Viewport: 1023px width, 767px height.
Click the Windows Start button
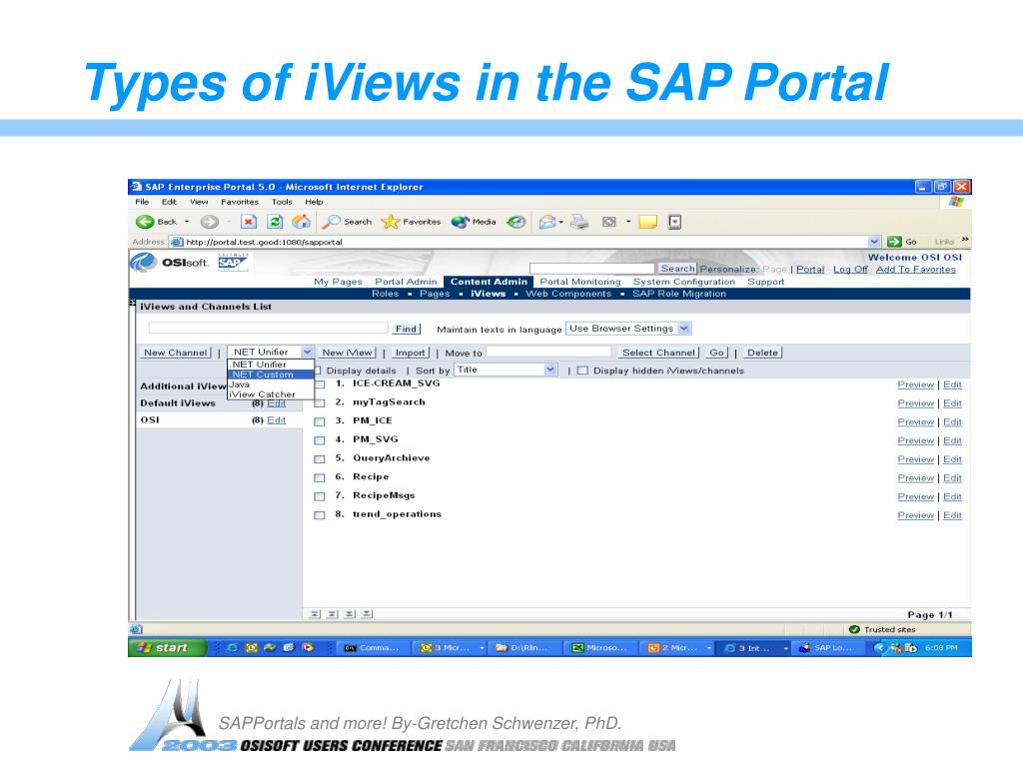166,647
